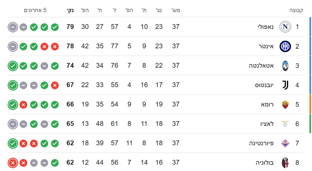Click the orange qualification bar beside Roma
Screen dimensions: 312x171
tap(310, 105)
